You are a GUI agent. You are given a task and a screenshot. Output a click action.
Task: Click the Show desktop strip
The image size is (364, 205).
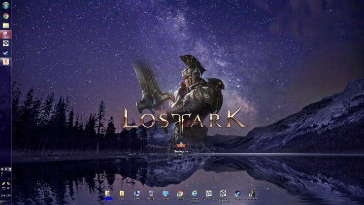point(5,204)
